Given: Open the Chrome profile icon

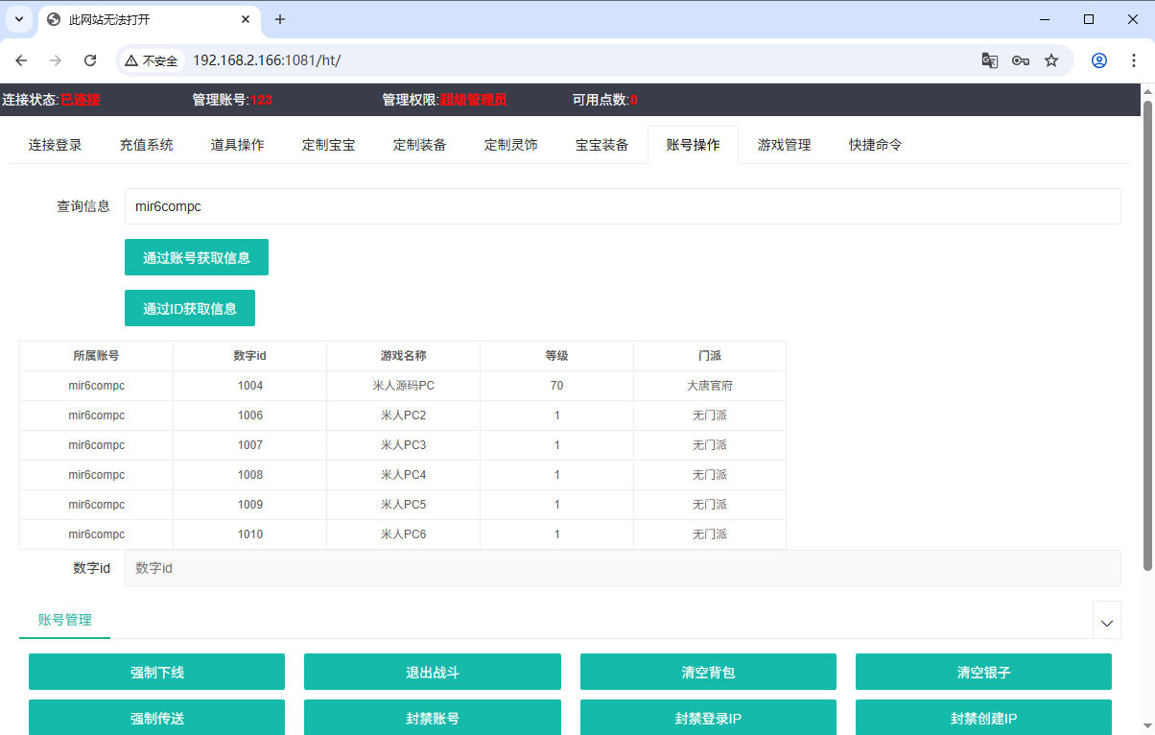Looking at the screenshot, I should 1099,60.
